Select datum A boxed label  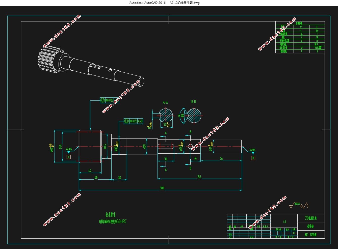click(69, 157)
